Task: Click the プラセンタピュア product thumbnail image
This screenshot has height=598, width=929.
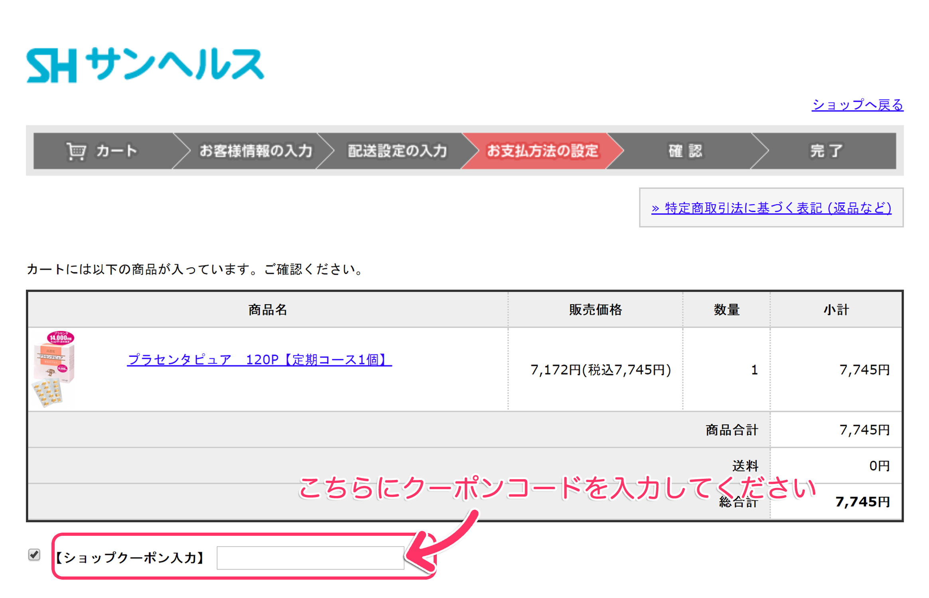Action: pyautogui.click(x=53, y=369)
